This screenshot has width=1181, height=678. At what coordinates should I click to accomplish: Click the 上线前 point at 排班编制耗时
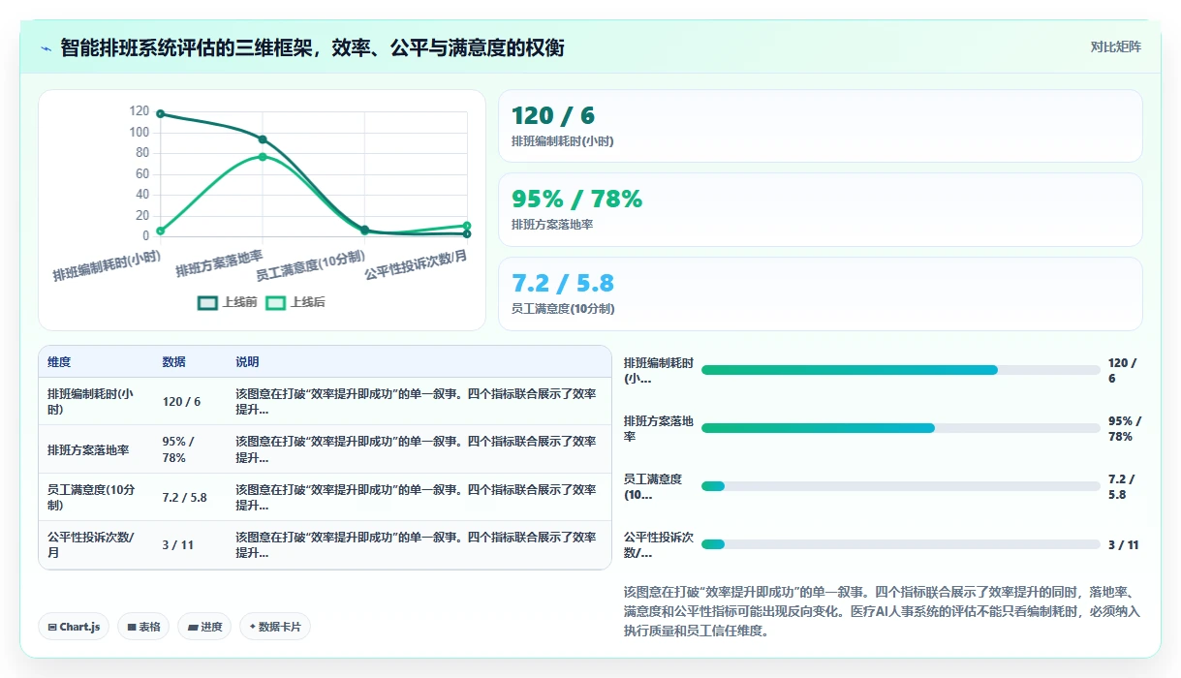pyautogui.click(x=161, y=114)
